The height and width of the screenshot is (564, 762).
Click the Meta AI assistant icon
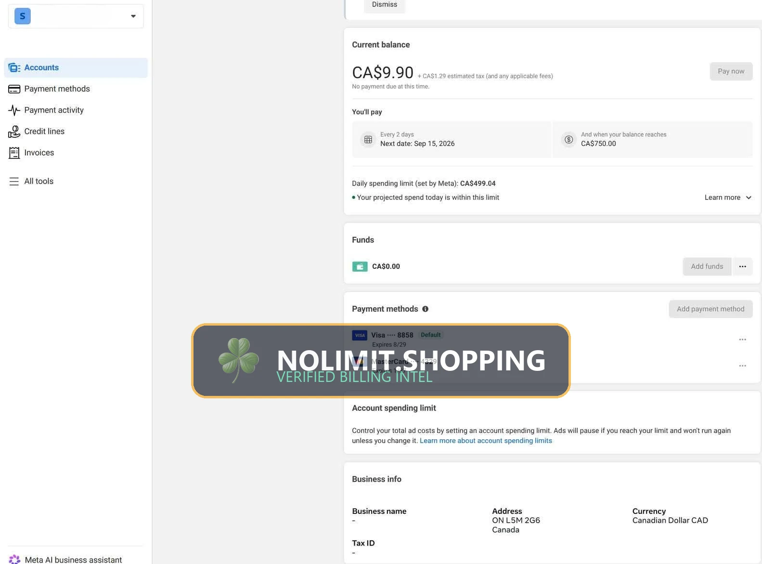point(15,560)
